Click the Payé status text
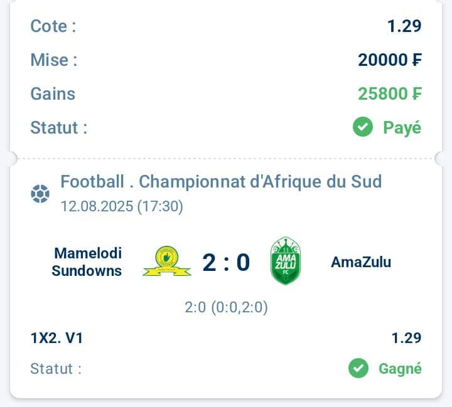 click(402, 128)
